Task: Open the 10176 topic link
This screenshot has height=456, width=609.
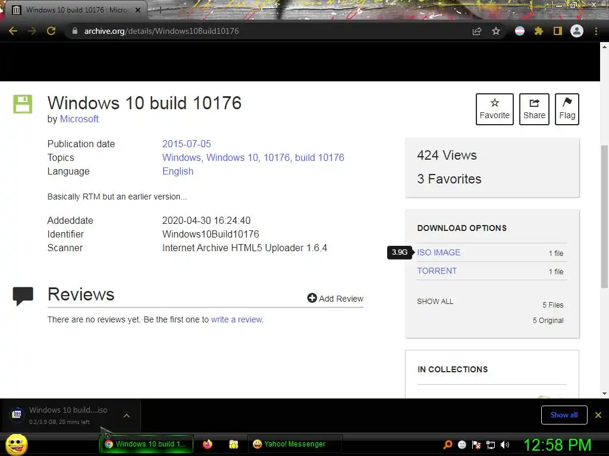Action: coord(277,157)
